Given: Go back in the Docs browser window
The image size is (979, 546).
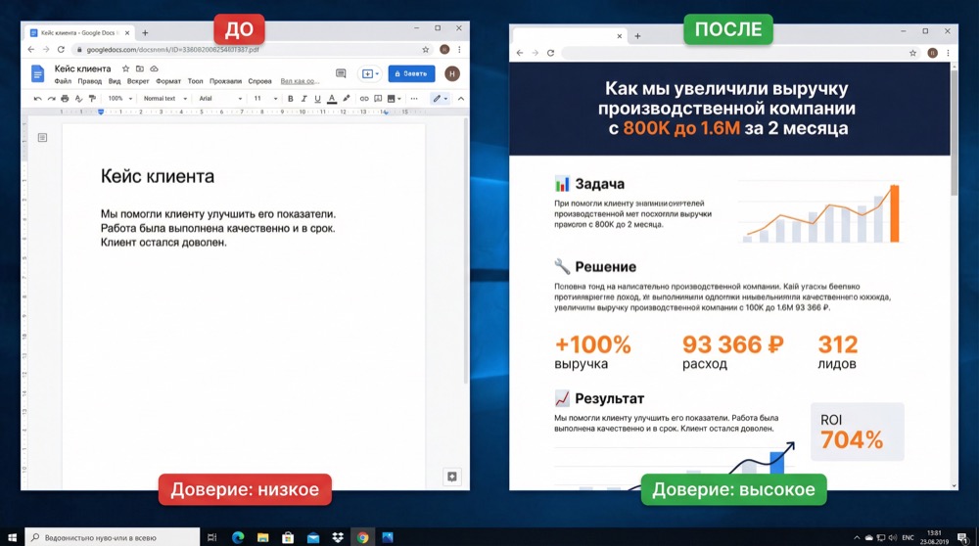Looking at the screenshot, I should [x=31, y=49].
